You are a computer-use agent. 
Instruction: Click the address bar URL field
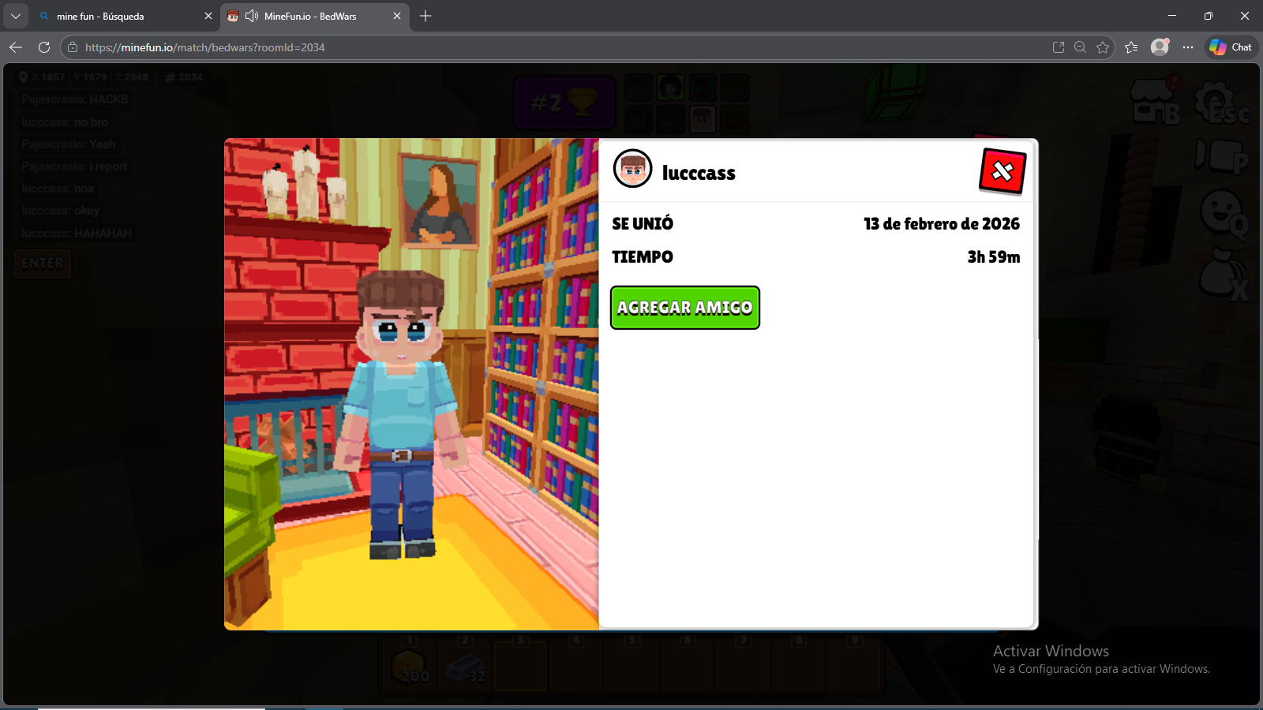(x=553, y=47)
